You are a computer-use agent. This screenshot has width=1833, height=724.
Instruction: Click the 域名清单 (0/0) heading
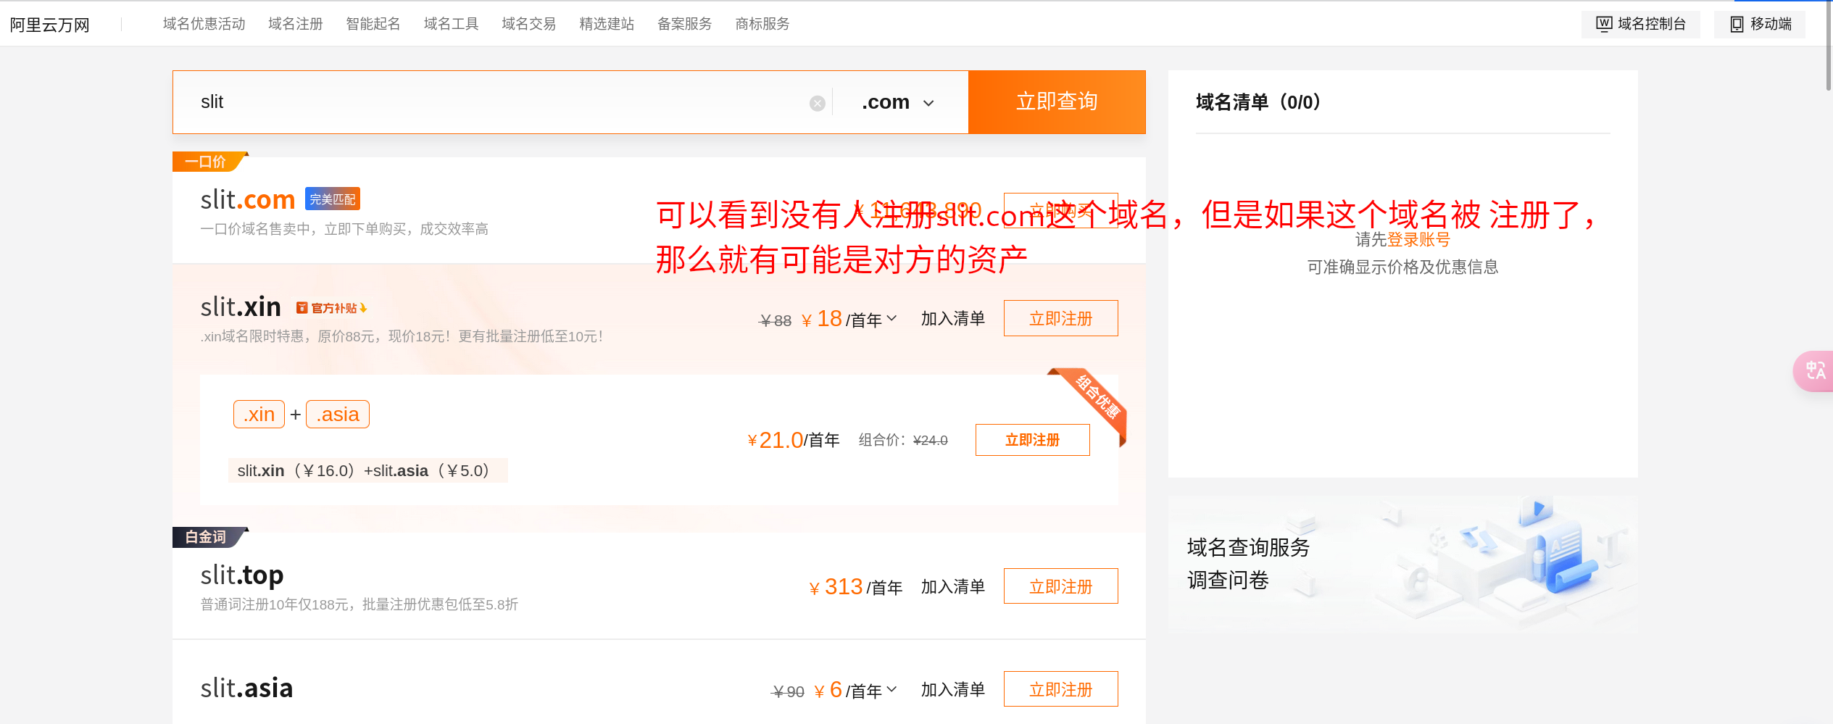1258,102
